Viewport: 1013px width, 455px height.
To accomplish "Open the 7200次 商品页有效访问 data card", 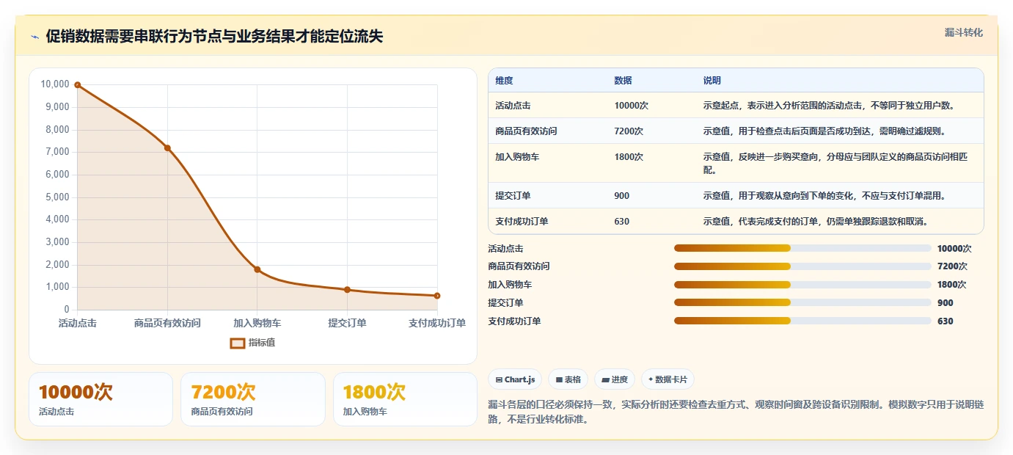I will 253,399.
